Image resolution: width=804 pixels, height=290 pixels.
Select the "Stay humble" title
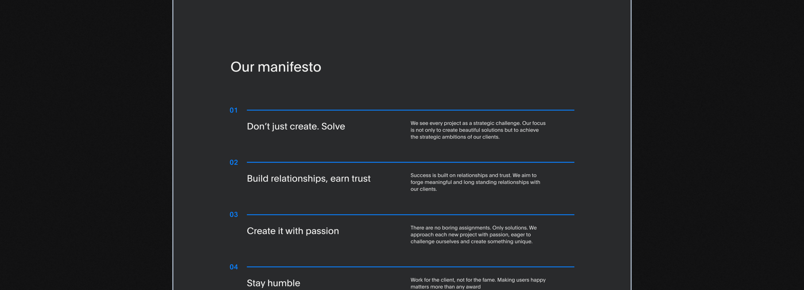pos(273,283)
